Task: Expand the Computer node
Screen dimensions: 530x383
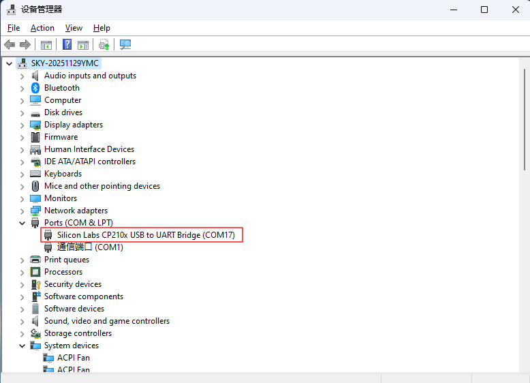Action: click(x=22, y=101)
